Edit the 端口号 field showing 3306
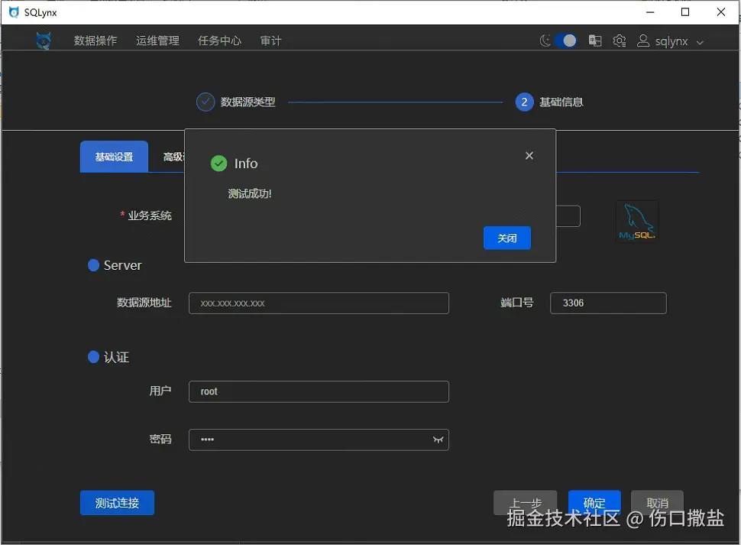This screenshot has width=741, height=545. click(608, 303)
